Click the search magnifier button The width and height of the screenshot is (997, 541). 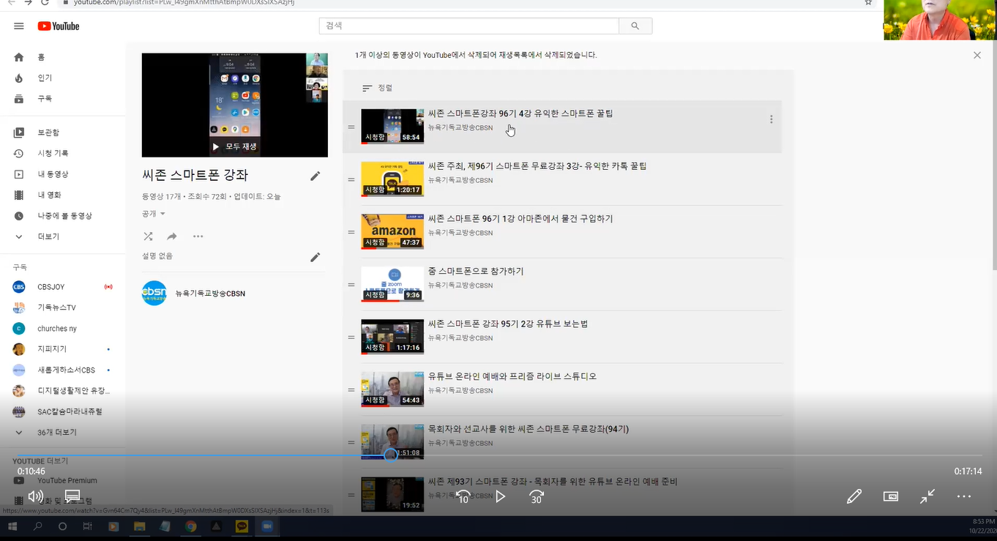(635, 26)
